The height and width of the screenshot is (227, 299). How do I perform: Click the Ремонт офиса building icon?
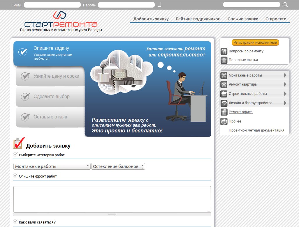coord(224,112)
